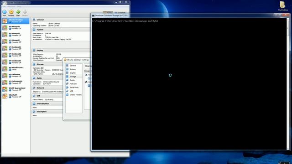Open the File menu in VirtualBox Manager
Viewport: 292px width, 164px height.
[4, 6]
